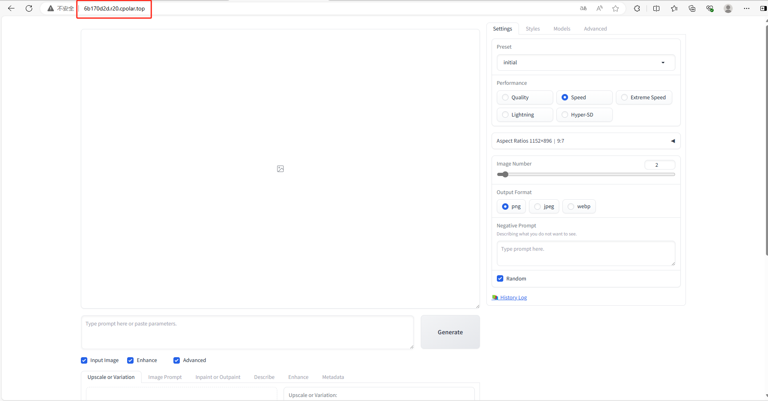Image resolution: width=768 pixels, height=401 pixels.
Task: Open the Preset dropdown showing initial
Action: pyautogui.click(x=586, y=63)
